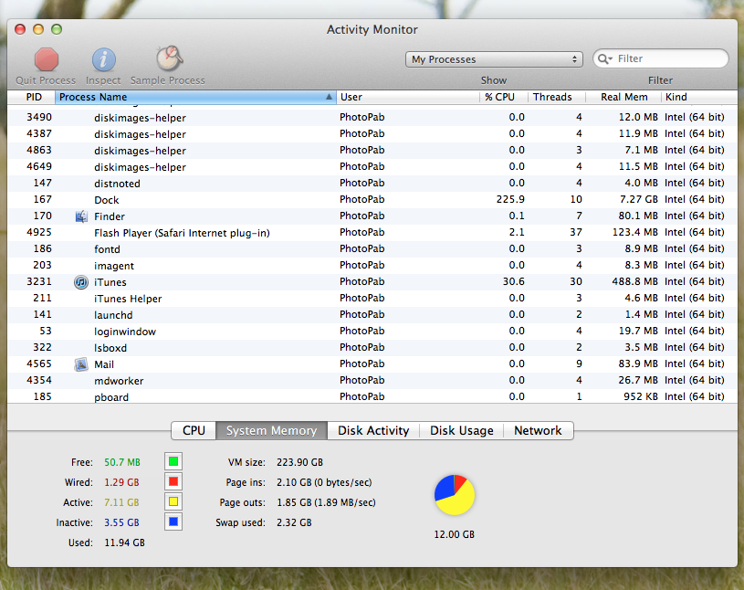Select the imagent process row

372,266
